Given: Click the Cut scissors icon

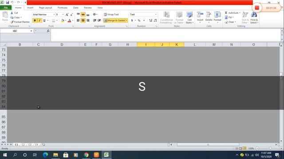Looking at the screenshot, I should click(12, 13).
